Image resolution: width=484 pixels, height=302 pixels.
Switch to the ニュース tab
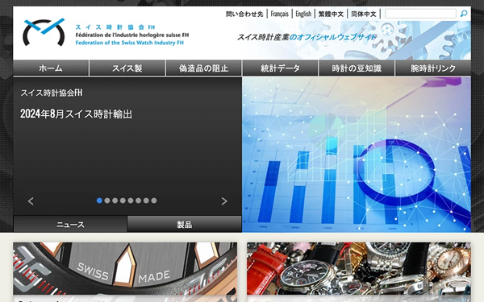click(x=70, y=224)
